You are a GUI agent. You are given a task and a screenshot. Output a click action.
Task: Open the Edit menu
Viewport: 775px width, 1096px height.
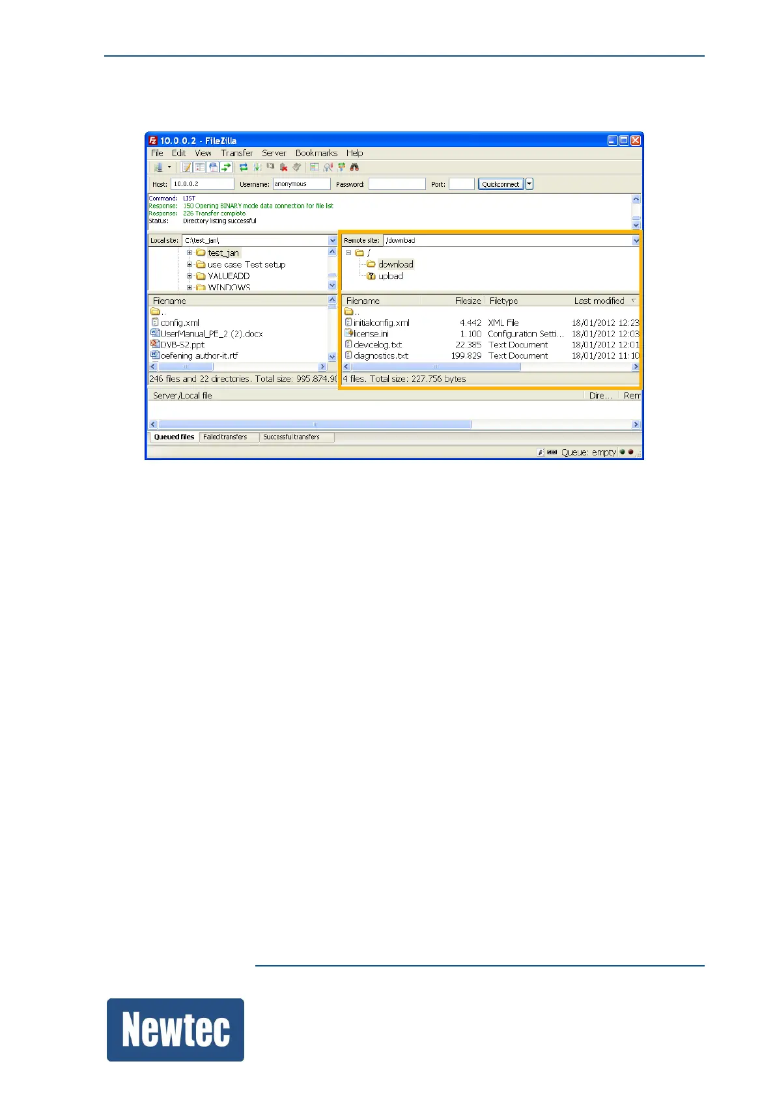178,153
